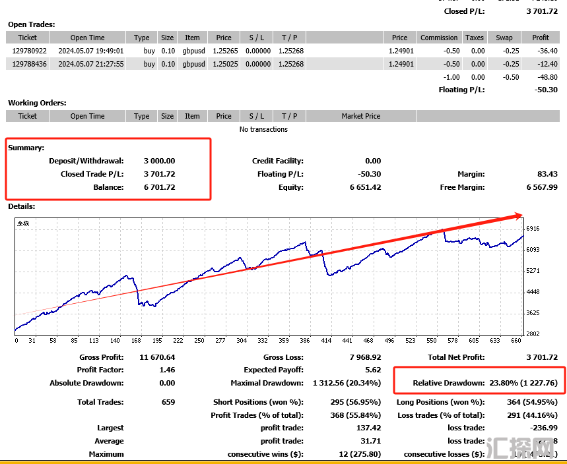Click the Commission column header
Viewport: 567px width, 464px height.
pos(439,38)
